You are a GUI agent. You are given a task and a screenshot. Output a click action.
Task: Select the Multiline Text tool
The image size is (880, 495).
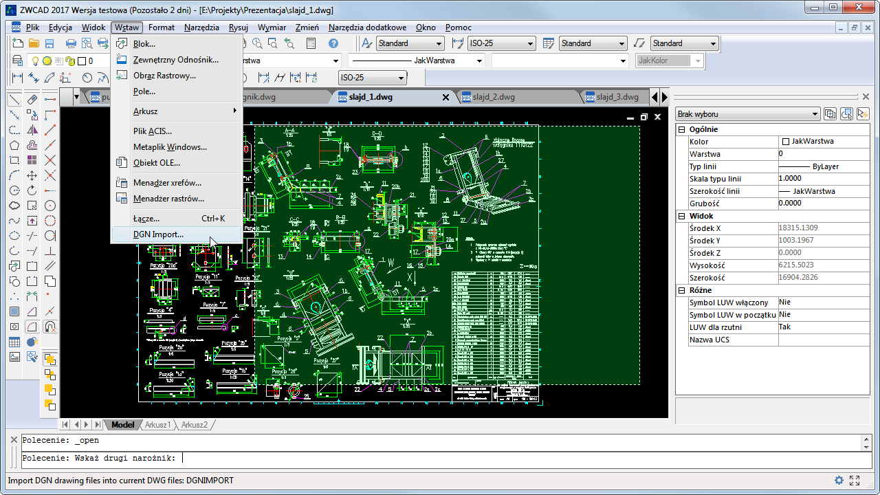tap(14, 357)
